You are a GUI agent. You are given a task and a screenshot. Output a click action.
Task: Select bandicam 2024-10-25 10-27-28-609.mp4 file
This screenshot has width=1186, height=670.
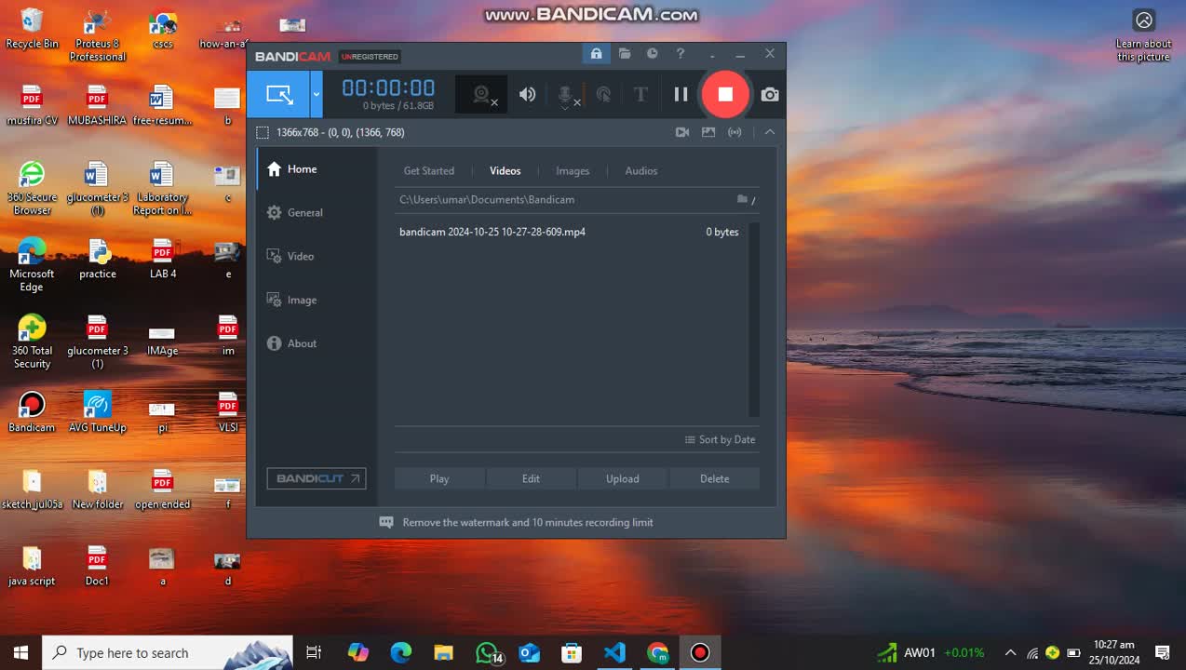(570, 232)
